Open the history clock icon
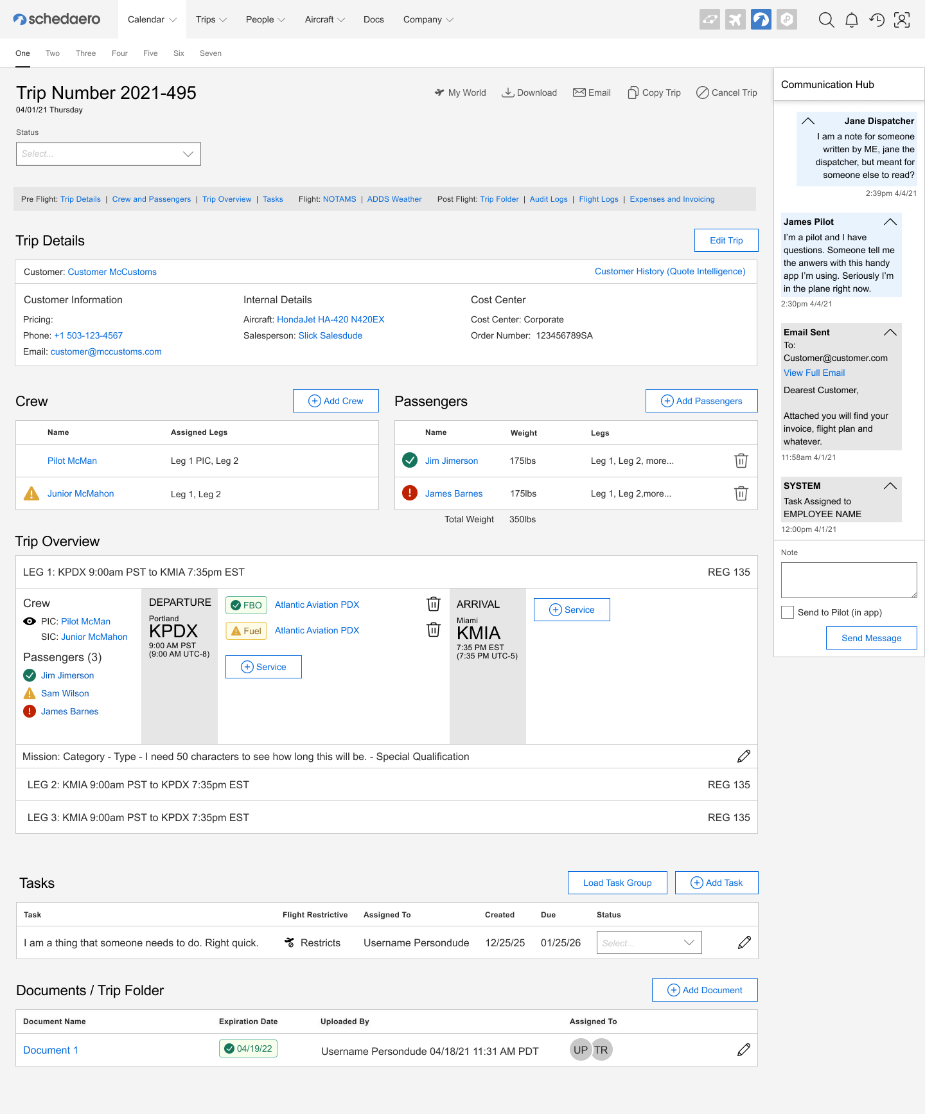The image size is (925, 1114). click(x=876, y=20)
